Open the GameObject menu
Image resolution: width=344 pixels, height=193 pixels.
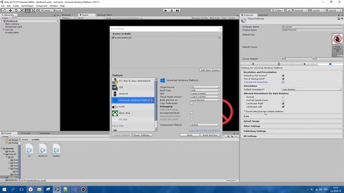pos(27,6)
